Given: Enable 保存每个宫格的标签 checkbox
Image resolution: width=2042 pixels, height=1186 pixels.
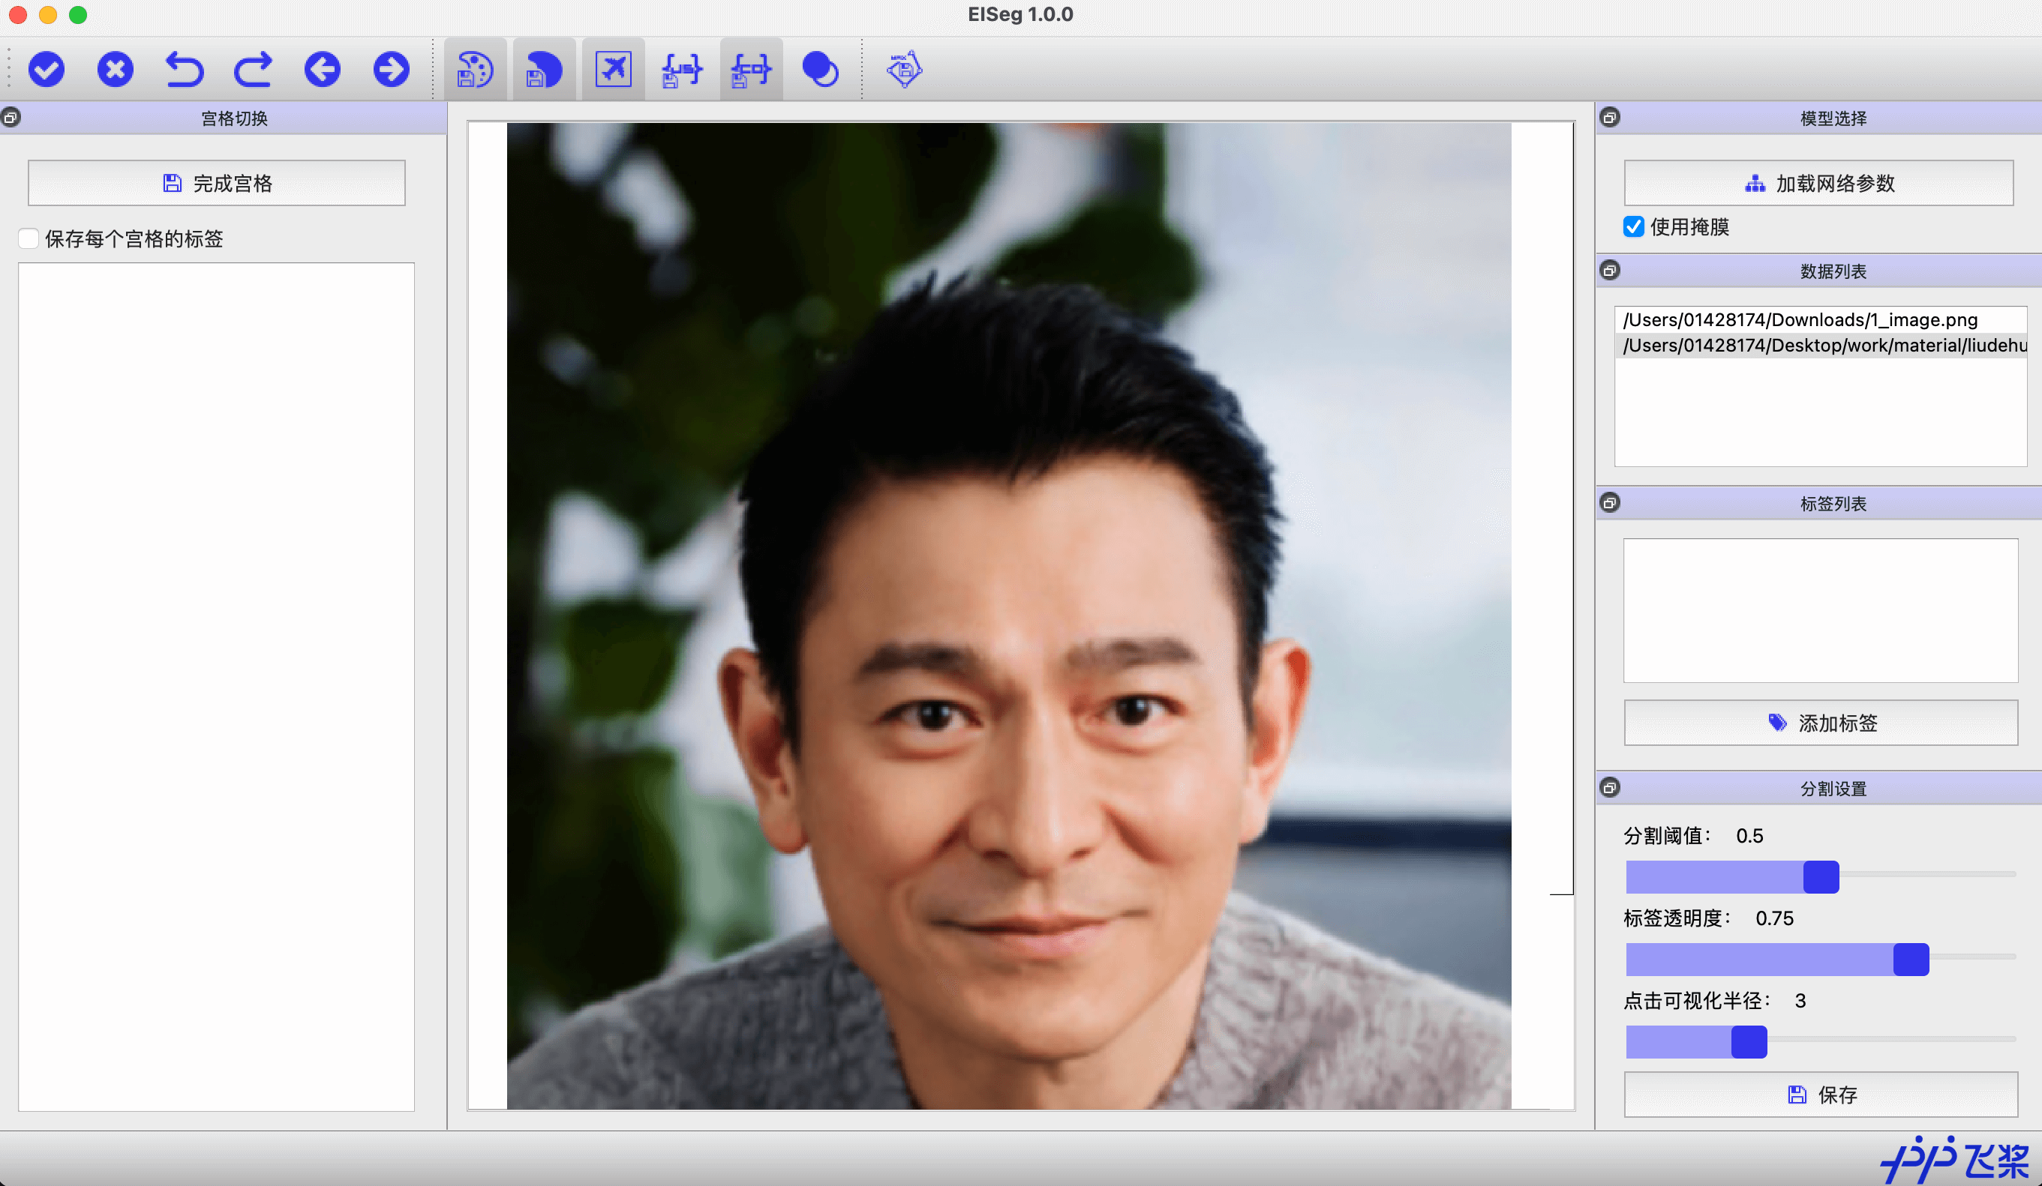Looking at the screenshot, I should [x=29, y=239].
